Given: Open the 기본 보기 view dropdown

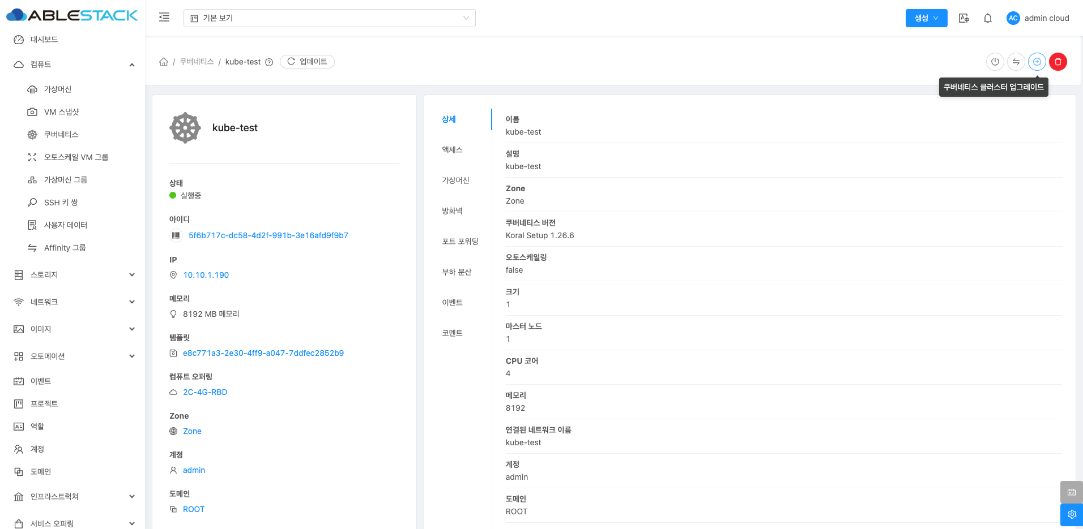Looking at the screenshot, I should 329,18.
